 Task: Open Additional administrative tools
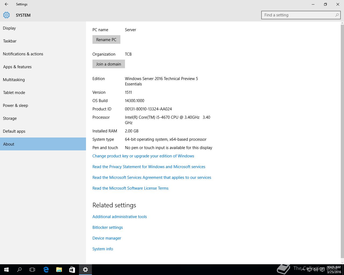tap(120, 217)
